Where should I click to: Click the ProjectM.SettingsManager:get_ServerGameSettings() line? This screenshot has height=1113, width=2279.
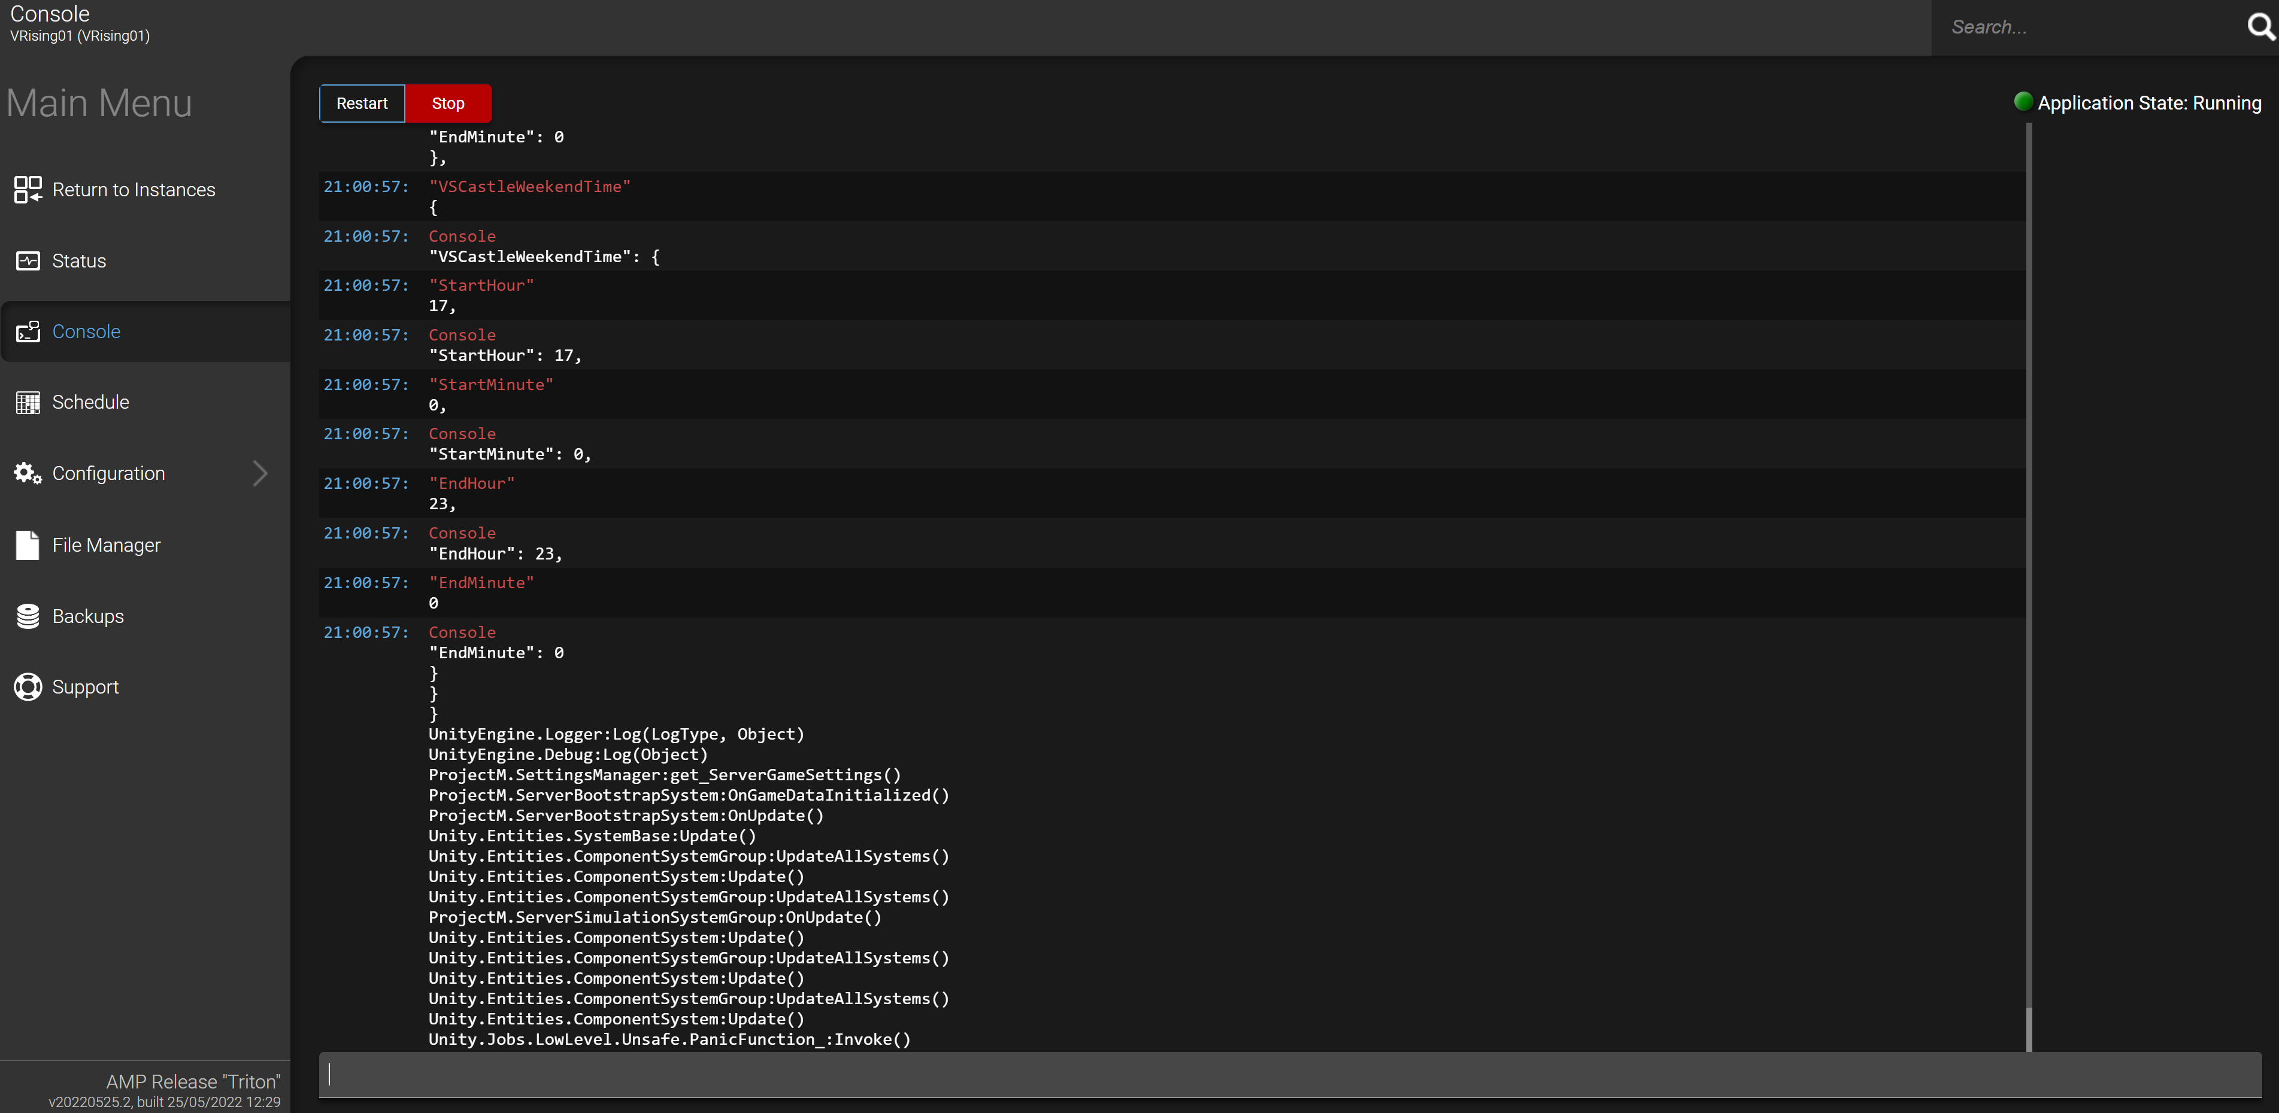click(665, 774)
